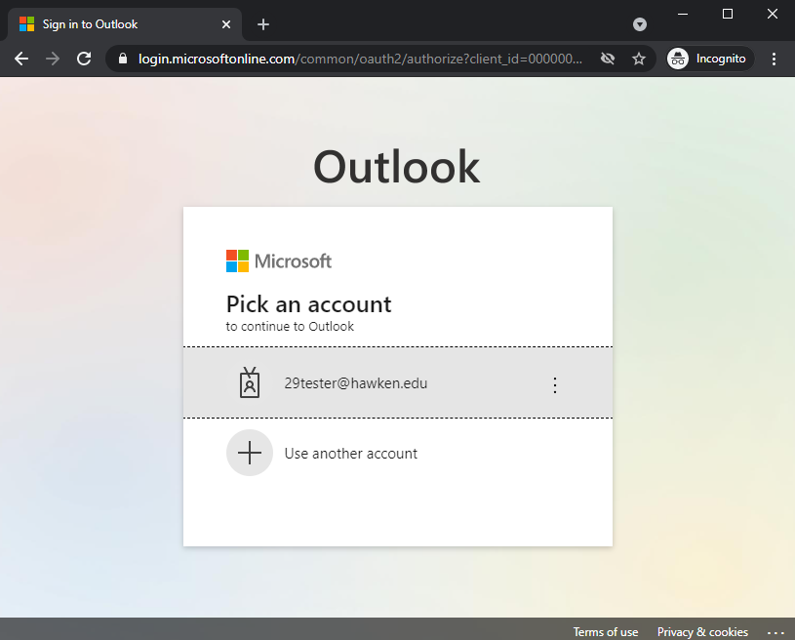The height and width of the screenshot is (640, 795).
Task: Select Use another account
Action: click(x=398, y=453)
